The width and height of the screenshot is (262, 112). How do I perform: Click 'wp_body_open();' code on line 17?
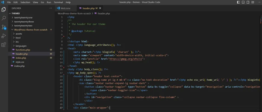[86, 73]
